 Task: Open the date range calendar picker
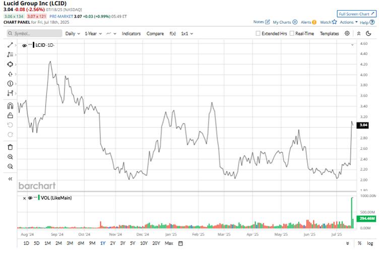click(180, 243)
